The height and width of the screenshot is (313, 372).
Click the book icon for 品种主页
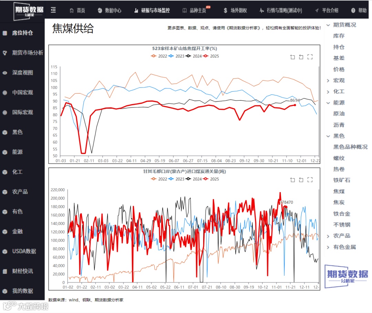point(184,10)
